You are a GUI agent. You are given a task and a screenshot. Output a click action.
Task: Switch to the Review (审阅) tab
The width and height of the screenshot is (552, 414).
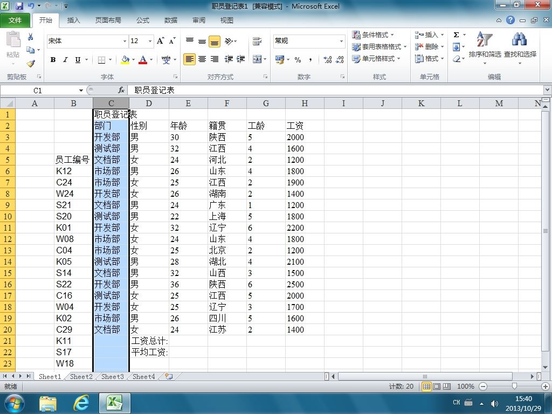[199, 20]
